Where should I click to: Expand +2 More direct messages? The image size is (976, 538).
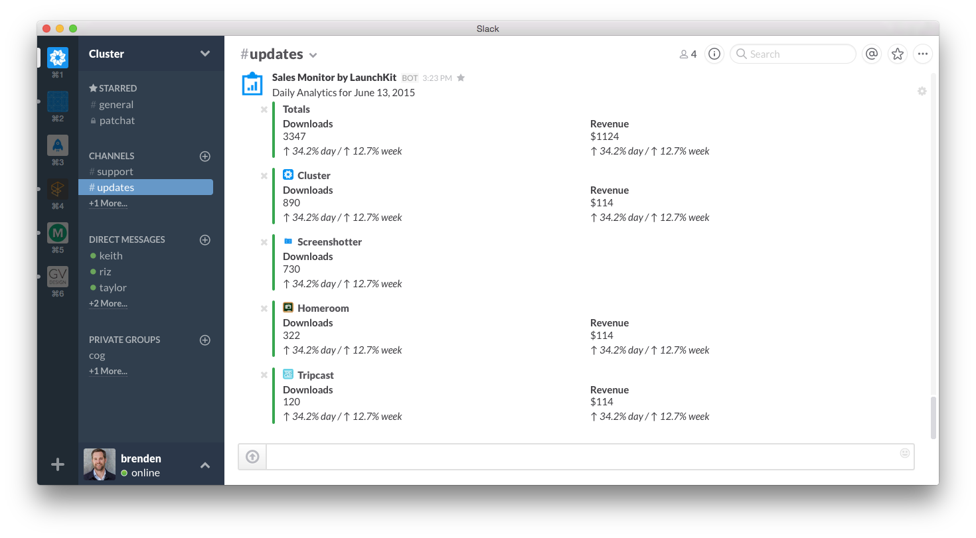[x=108, y=303]
